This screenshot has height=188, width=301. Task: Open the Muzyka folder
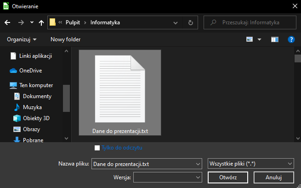(32, 107)
